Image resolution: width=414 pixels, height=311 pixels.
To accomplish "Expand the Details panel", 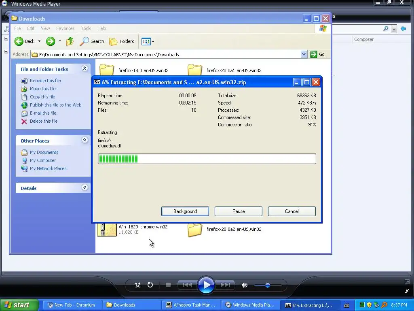I will click(84, 187).
